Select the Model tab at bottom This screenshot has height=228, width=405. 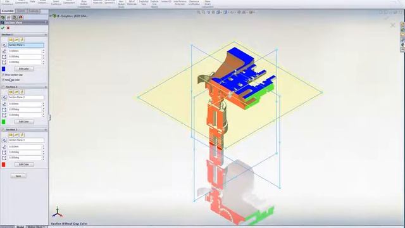(20, 227)
